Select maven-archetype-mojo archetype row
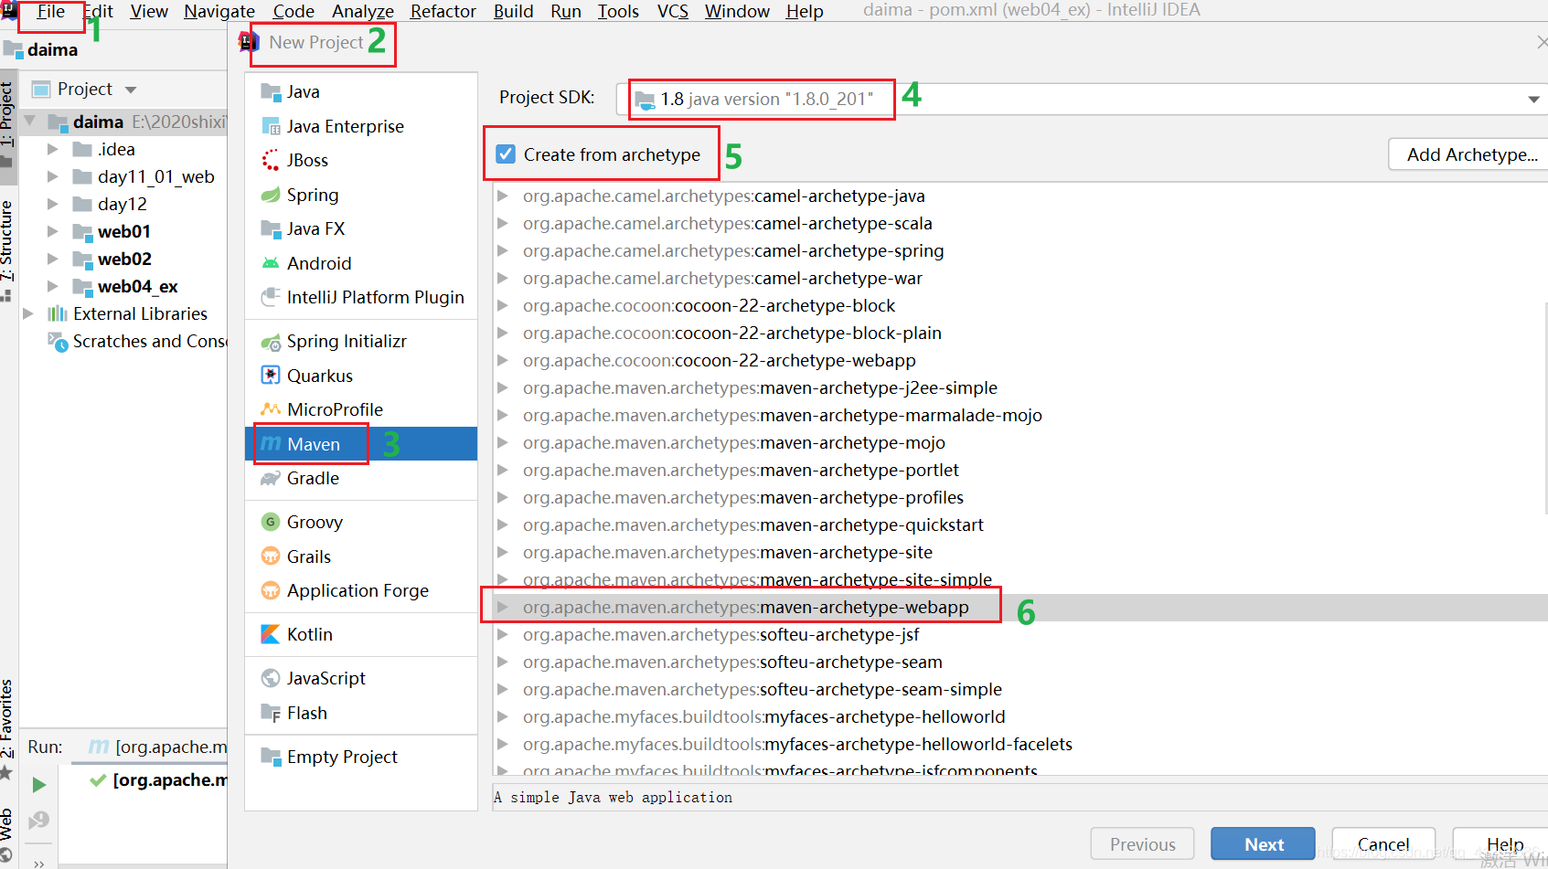Image resolution: width=1548 pixels, height=869 pixels. [x=1019, y=442]
